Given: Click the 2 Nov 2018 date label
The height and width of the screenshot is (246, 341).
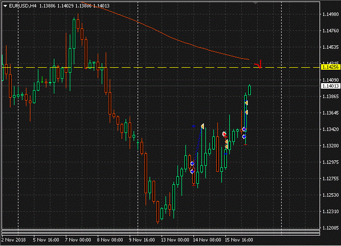Looking at the screenshot, I should (x=14, y=240).
